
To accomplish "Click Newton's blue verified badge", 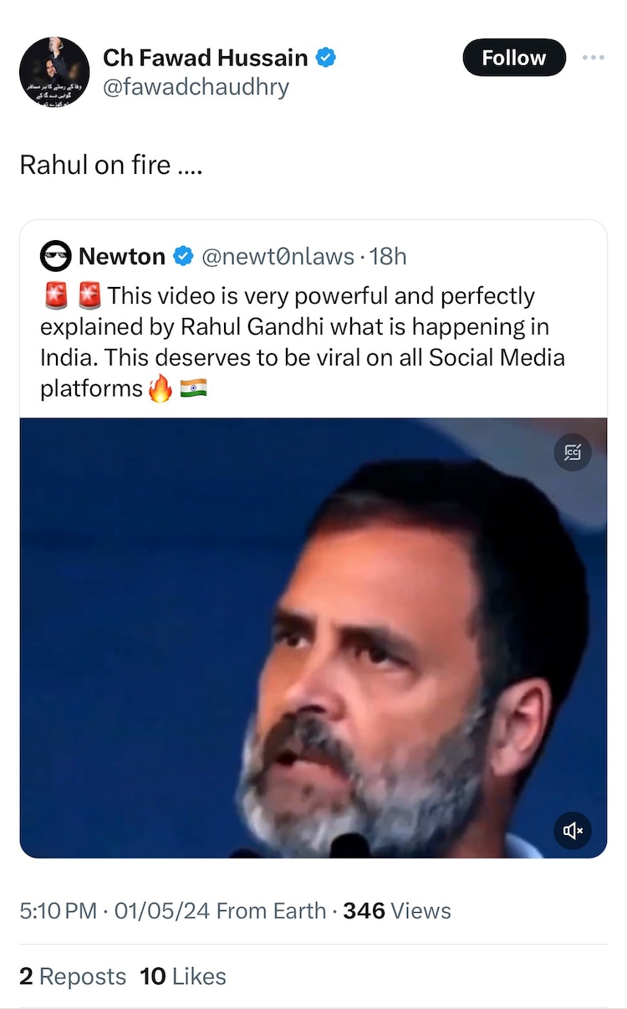I will click(183, 256).
